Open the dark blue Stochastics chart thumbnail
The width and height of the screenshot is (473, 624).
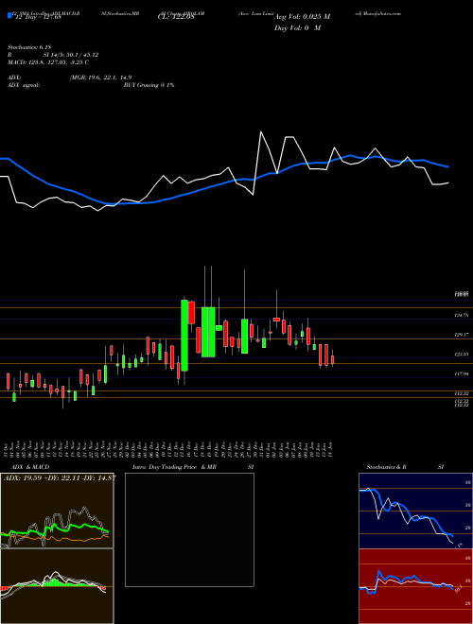click(x=415, y=511)
